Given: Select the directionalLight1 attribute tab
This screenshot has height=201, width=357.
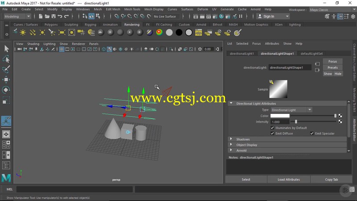Looking at the screenshot, I should 242,54.
